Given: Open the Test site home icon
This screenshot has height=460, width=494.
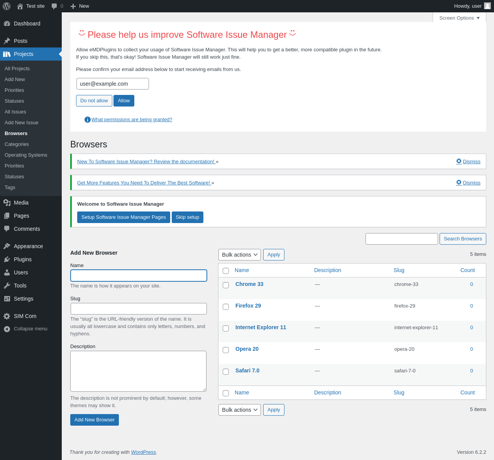Looking at the screenshot, I should point(20,6).
